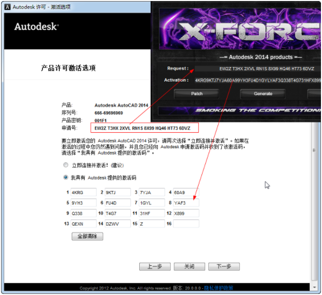Click the 上一步 previous step button
Screen dimensions: 322x295
(155, 266)
